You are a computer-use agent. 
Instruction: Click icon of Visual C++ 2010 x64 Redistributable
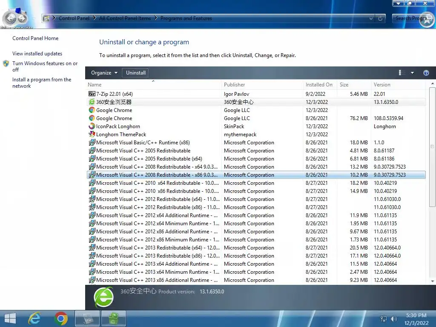92,183
